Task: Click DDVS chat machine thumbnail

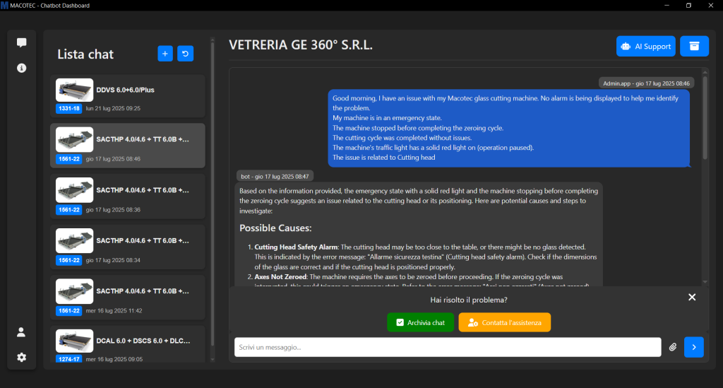Action: (74, 90)
